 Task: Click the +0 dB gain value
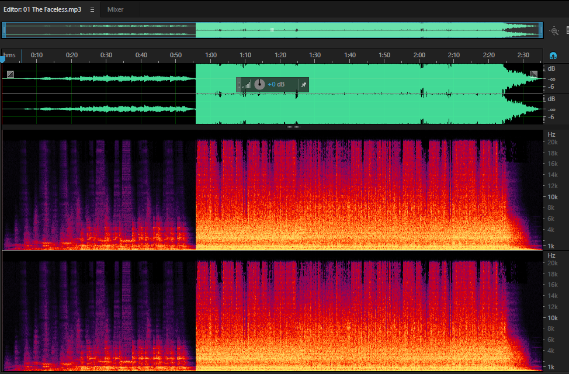[276, 84]
